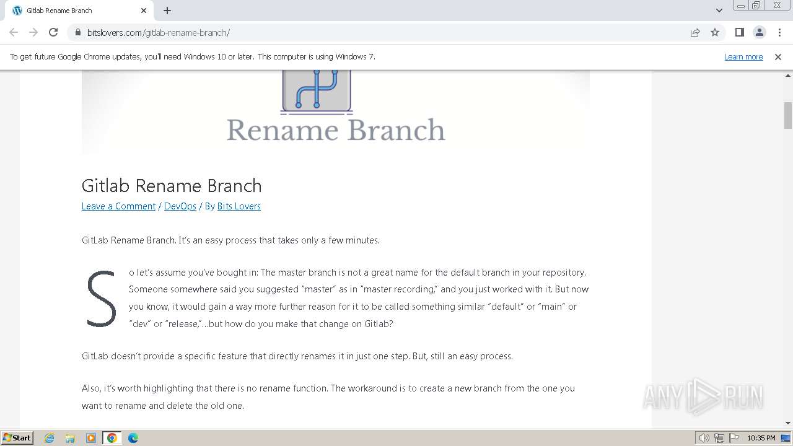Viewport: 793px width, 446px height.
Task: Switch to Chrome in the taskbar
Action: (x=112, y=438)
